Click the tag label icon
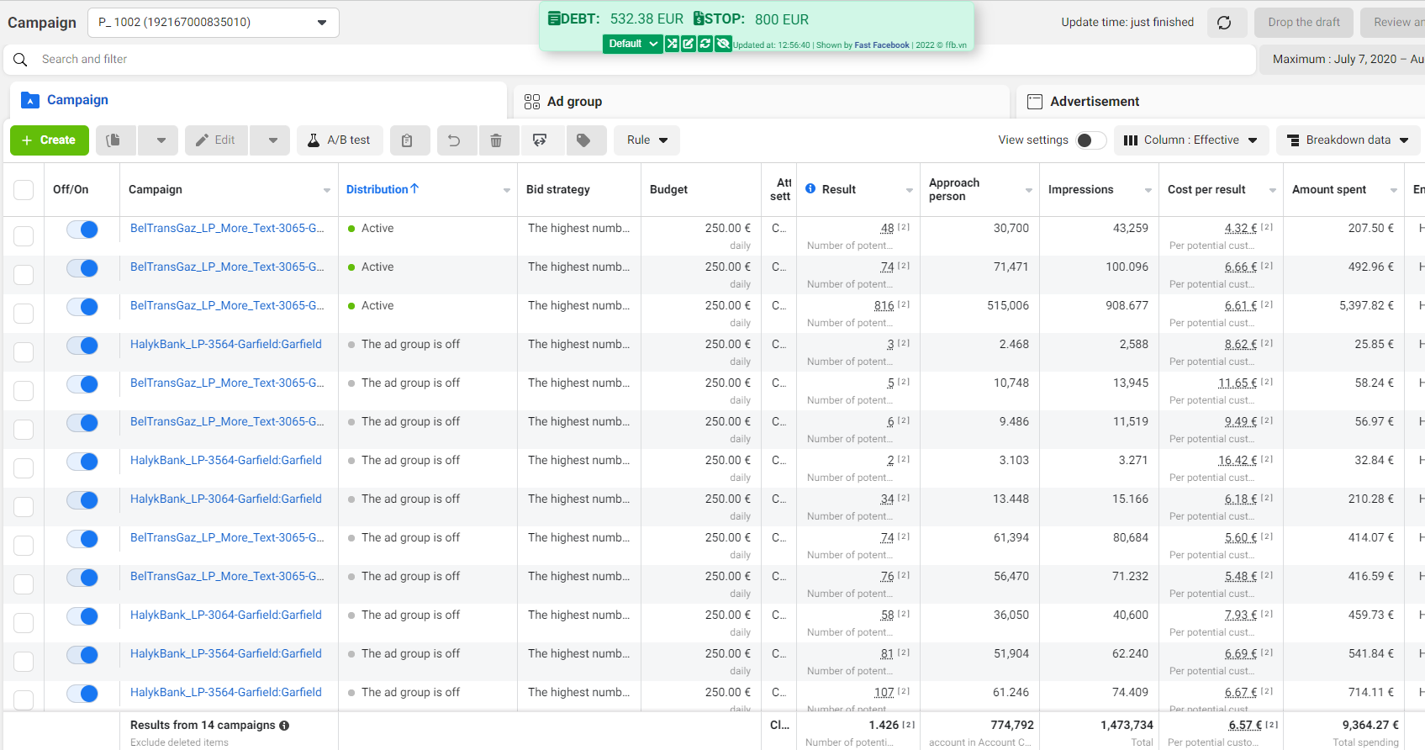 tap(583, 140)
